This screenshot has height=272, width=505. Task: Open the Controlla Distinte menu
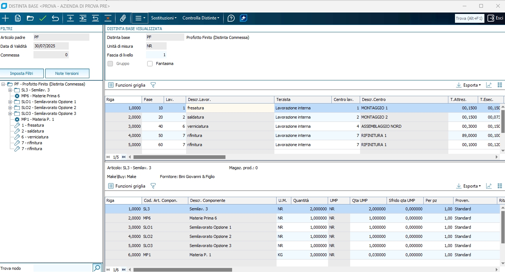click(201, 18)
